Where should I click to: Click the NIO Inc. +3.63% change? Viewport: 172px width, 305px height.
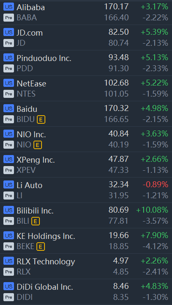(x=155, y=133)
